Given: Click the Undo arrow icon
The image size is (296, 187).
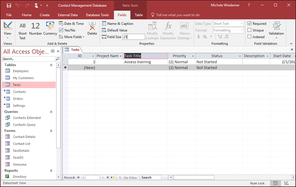Looking at the screenshot, I should point(17,6).
